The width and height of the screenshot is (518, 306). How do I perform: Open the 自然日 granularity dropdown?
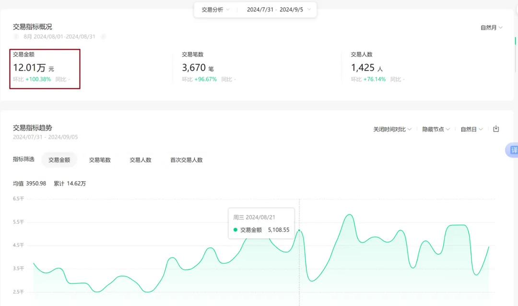coord(471,129)
